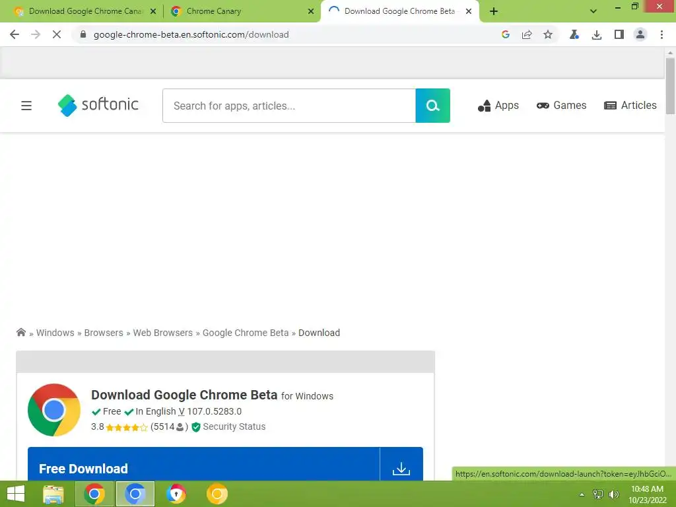The height and width of the screenshot is (507, 676).
Task: Bookmark this page with the star
Action: [547, 34]
